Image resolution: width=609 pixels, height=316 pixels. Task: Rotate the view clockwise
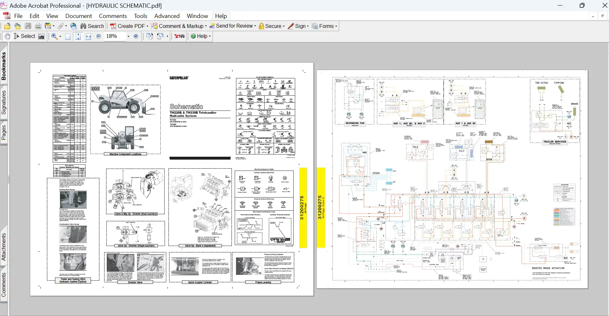[150, 36]
